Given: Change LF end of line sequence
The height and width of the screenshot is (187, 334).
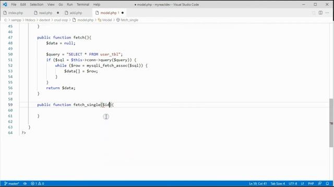Looking at the screenshot, I should (303, 183).
